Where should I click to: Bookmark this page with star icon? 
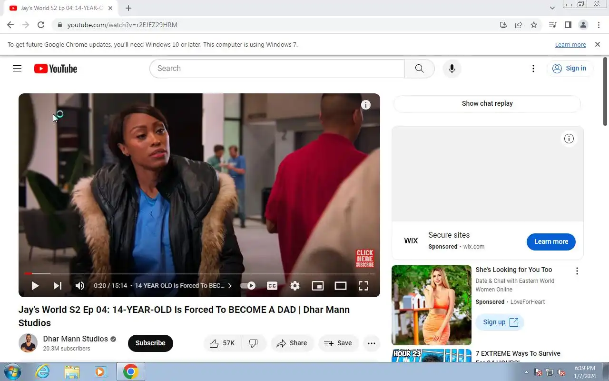click(534, 25)
